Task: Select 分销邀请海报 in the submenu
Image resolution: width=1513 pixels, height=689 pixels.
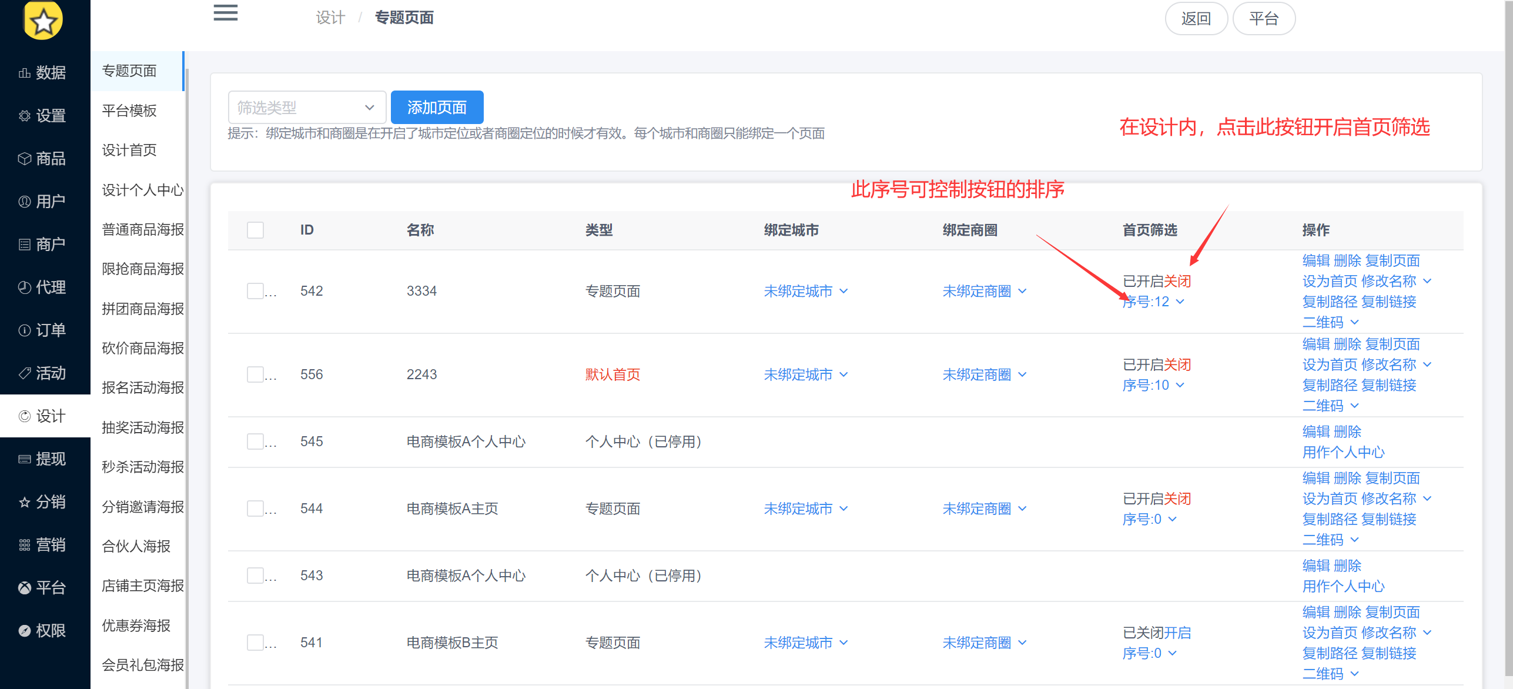Action: 143,507
